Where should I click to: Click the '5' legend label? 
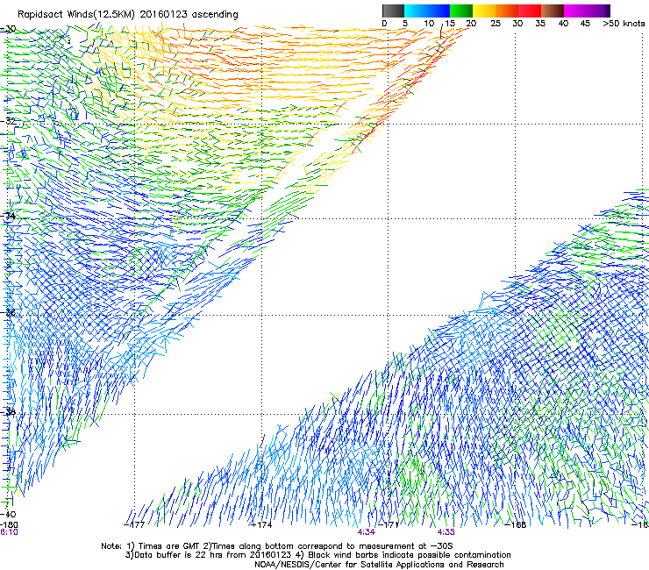point(405,24)
